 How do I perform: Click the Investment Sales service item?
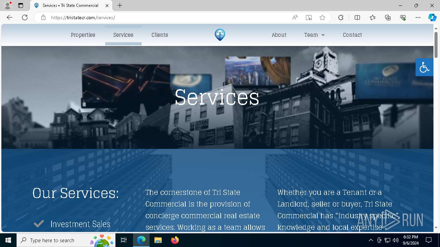(x=80, y=224)
